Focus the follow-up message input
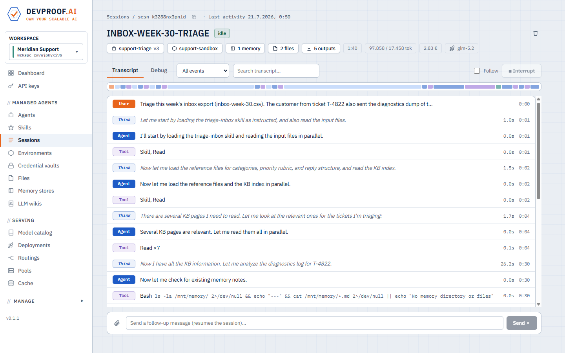This screenshot has width=565, height=353. [x=315, y=323]
